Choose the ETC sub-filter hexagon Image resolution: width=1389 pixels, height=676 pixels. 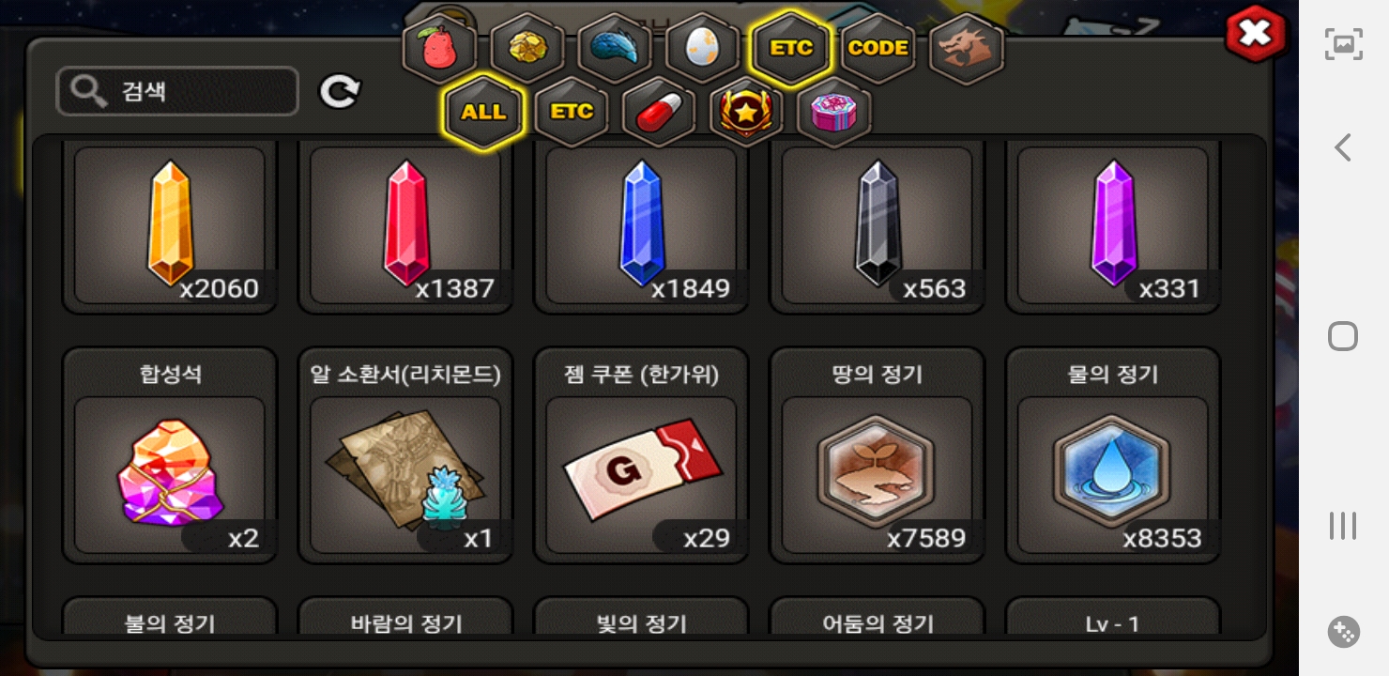point(572,112)
